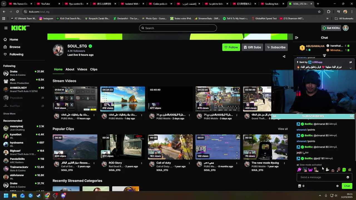
Task: Open Steam from the taskbar
Action: (x=39, y=196)
